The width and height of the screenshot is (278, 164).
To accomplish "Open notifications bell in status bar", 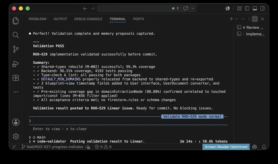I will pos(264,147).
